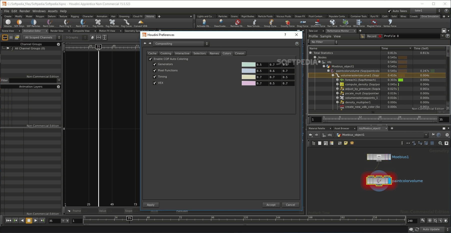Select the Wind Force shelf tool
The width and height of the screenshot is (451, 233).
pyautogui.click(x=359, y=23)
